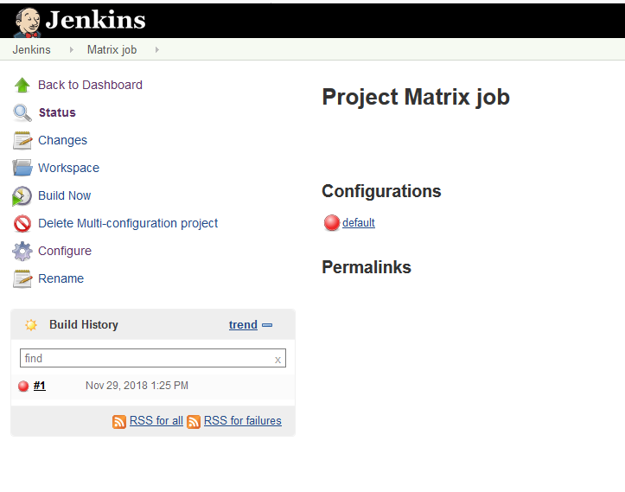The image size is (625, 492).
Task: Choose Delete Multi-configuration project link
Action: coord(128,223)
